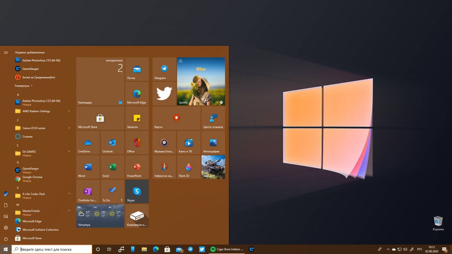Open the Набросок на фрагменте экрана tile
The height and width of the screenshot is (254, 452).
coord(164,167)
